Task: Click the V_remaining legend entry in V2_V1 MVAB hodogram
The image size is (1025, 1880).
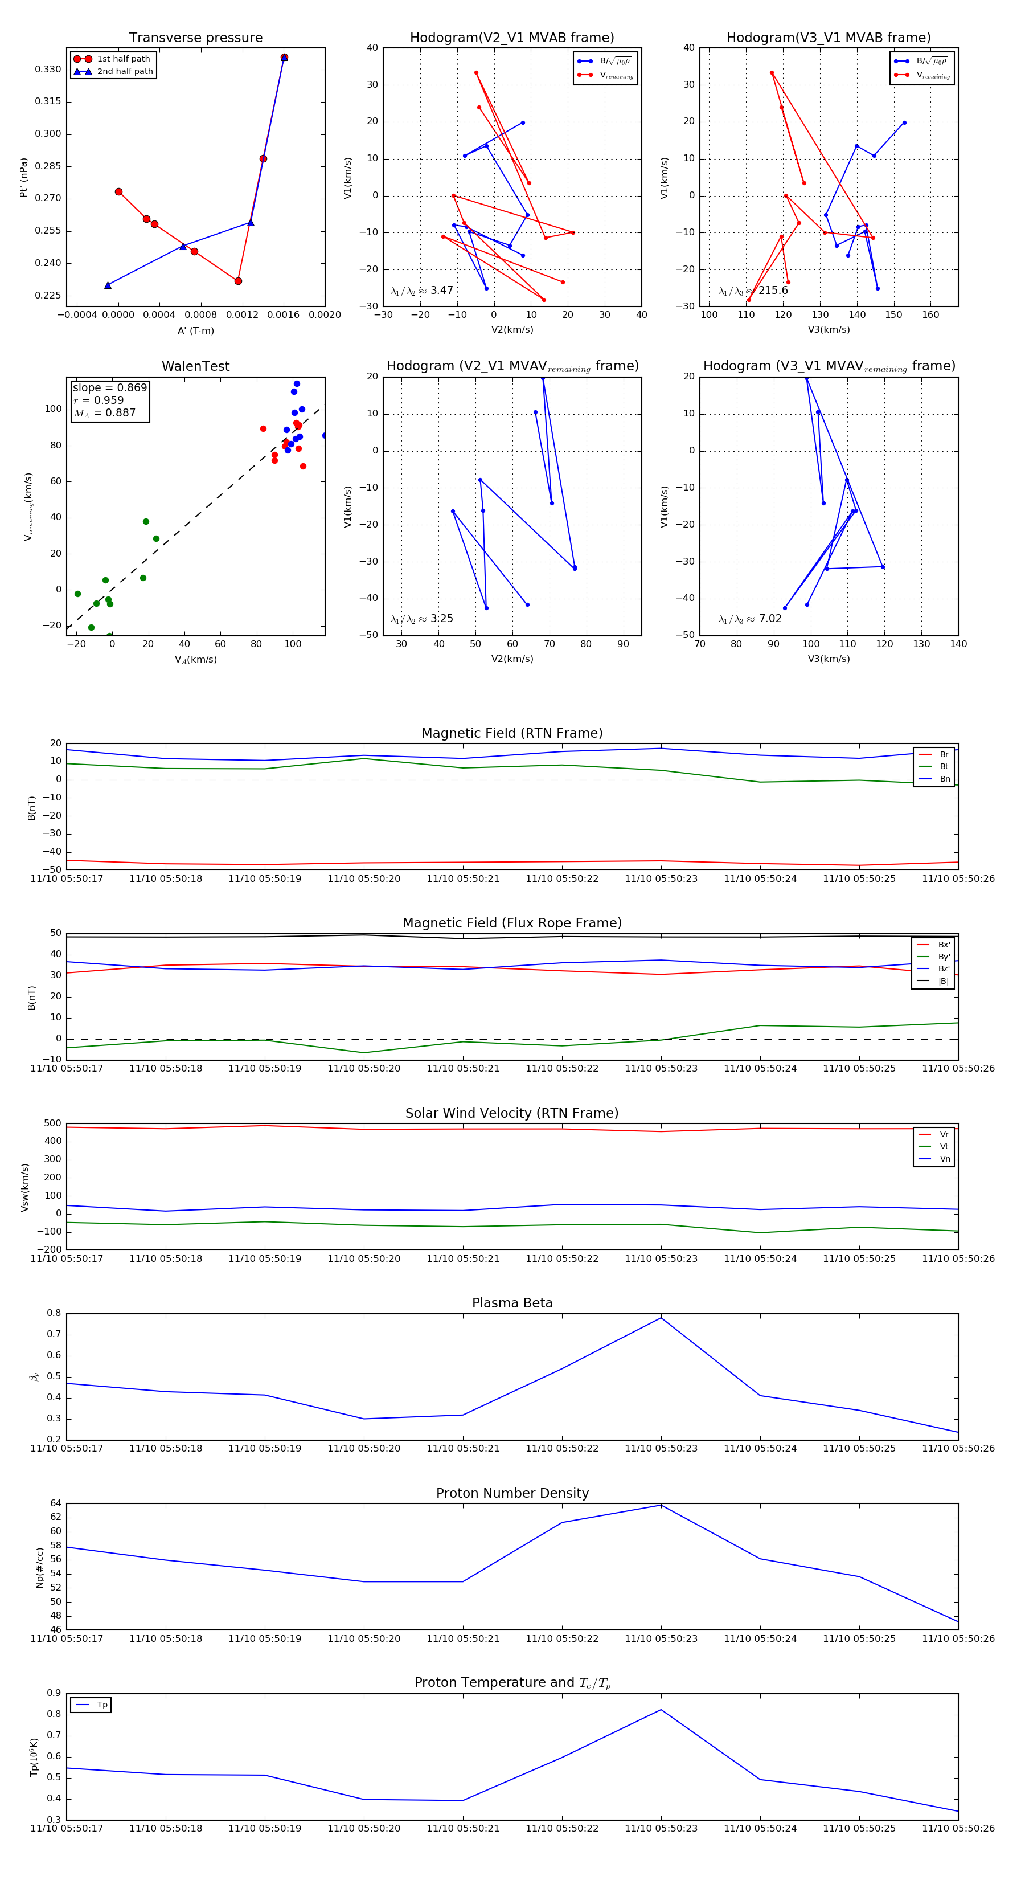Action: 605,75
